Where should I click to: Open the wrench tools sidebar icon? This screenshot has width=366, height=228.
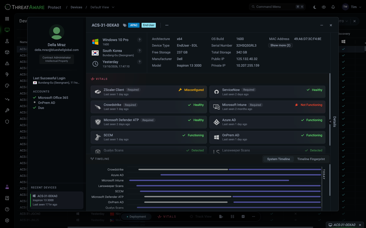(7, 110)
